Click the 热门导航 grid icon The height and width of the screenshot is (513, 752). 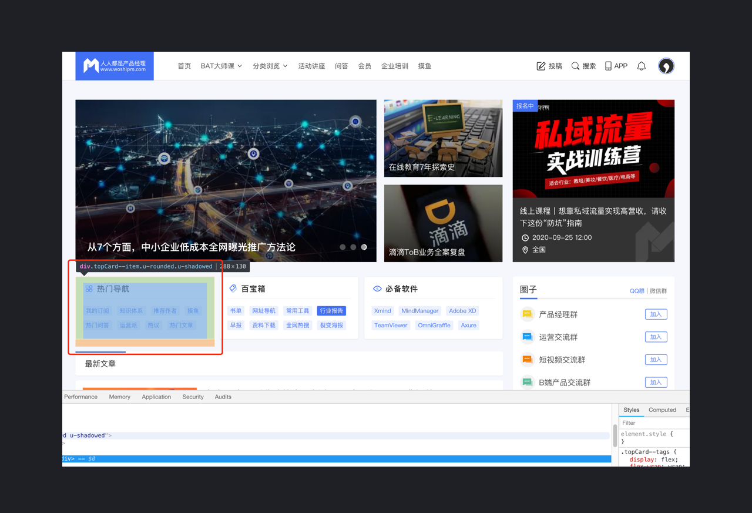pos(89,289)
